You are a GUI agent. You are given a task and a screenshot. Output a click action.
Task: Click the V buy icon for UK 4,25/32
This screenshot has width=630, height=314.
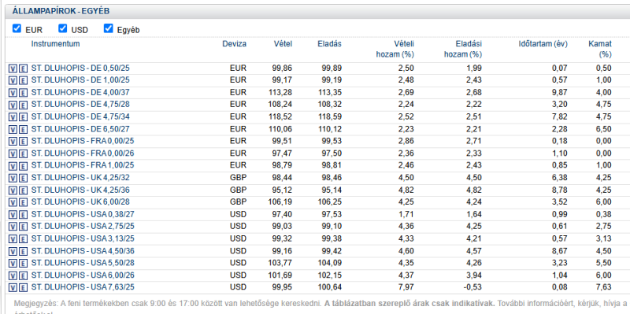pos(13,178)
